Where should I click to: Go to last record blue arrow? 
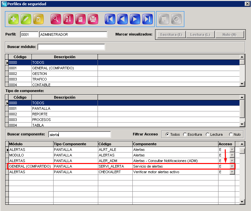coord(148,19)
